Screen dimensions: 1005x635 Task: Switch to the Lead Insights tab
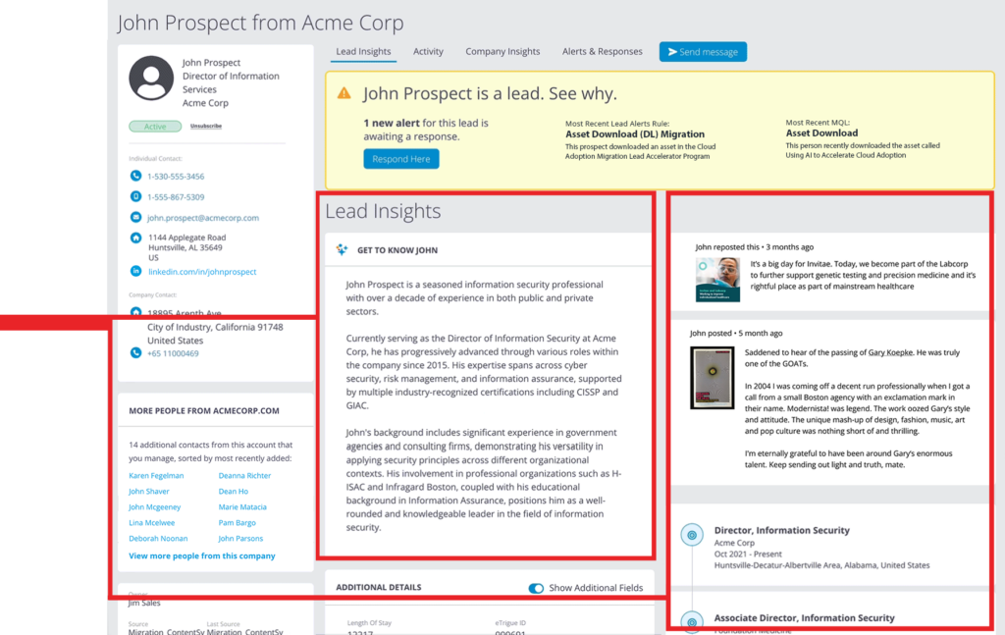point(363,51)
